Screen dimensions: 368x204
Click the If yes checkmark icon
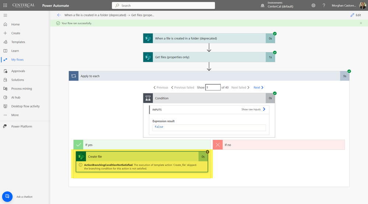pyautogui.click(x=78, y=145)
